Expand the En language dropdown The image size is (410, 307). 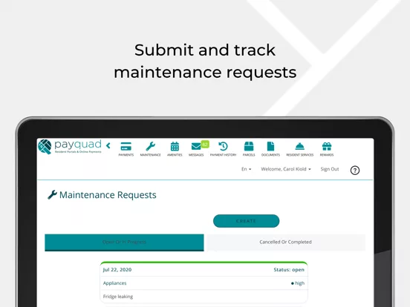[x=246, y=169]
